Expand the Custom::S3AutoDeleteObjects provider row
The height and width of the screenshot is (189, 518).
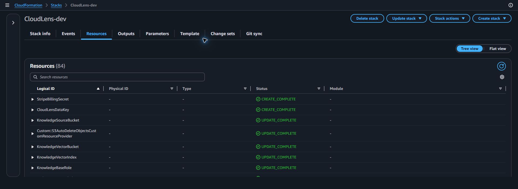(33, 134)
